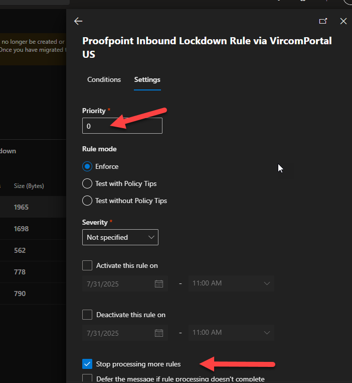Select the row with size 562
The height and width of the screenshot is (383, 352).
[33, 250]
